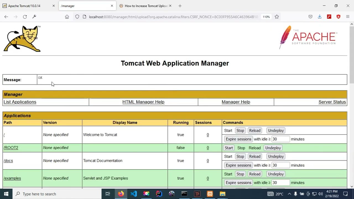The height and width of the screenshot is (199, 354).
Task: Undeploy the /ROOT2 application
Action: 273,148
